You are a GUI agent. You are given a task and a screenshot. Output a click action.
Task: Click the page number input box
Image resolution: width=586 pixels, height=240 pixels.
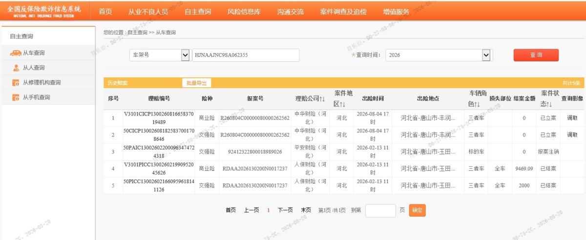click(380, 210)
